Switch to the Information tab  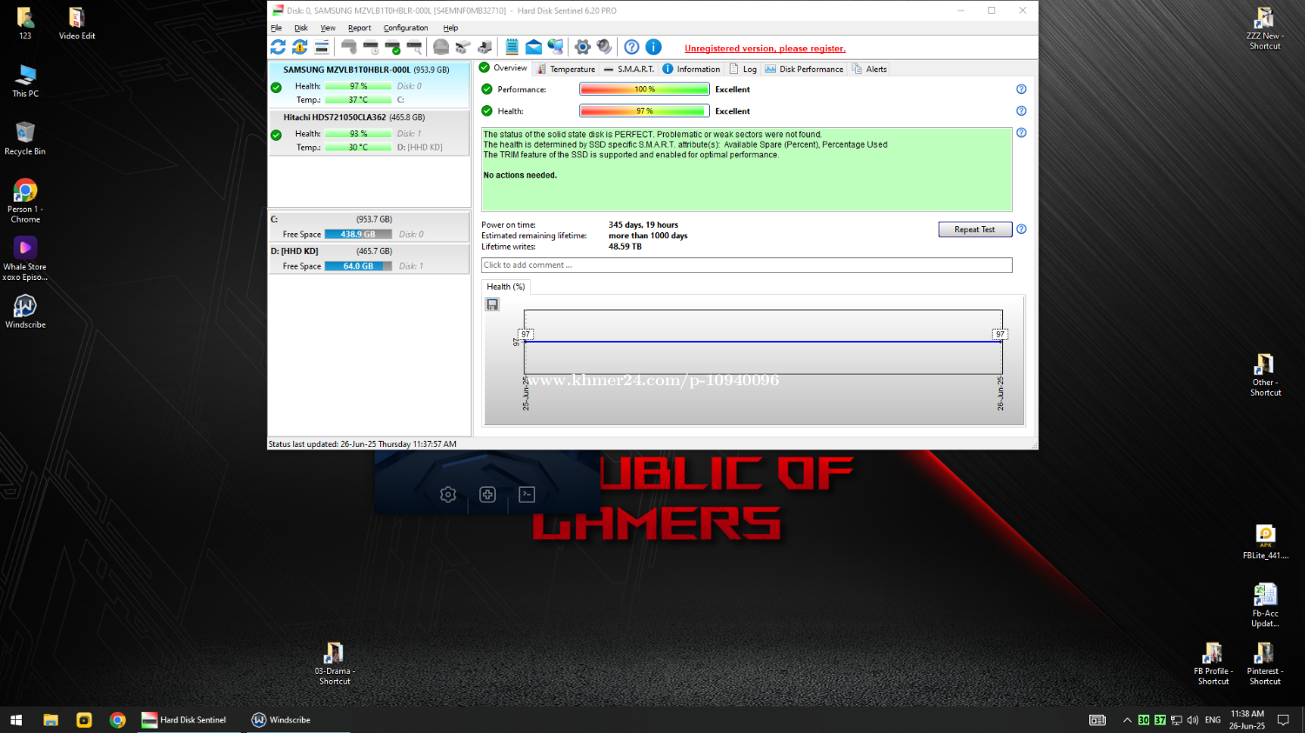692,69
